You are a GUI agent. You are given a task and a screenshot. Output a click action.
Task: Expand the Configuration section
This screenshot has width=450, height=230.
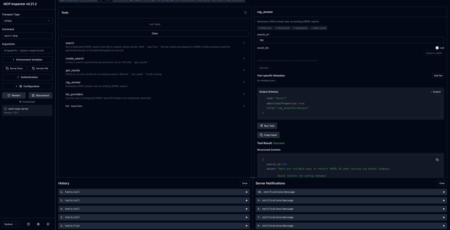click(27, 86)
